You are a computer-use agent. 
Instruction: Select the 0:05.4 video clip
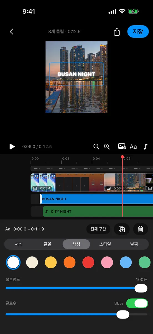(67, 183)
